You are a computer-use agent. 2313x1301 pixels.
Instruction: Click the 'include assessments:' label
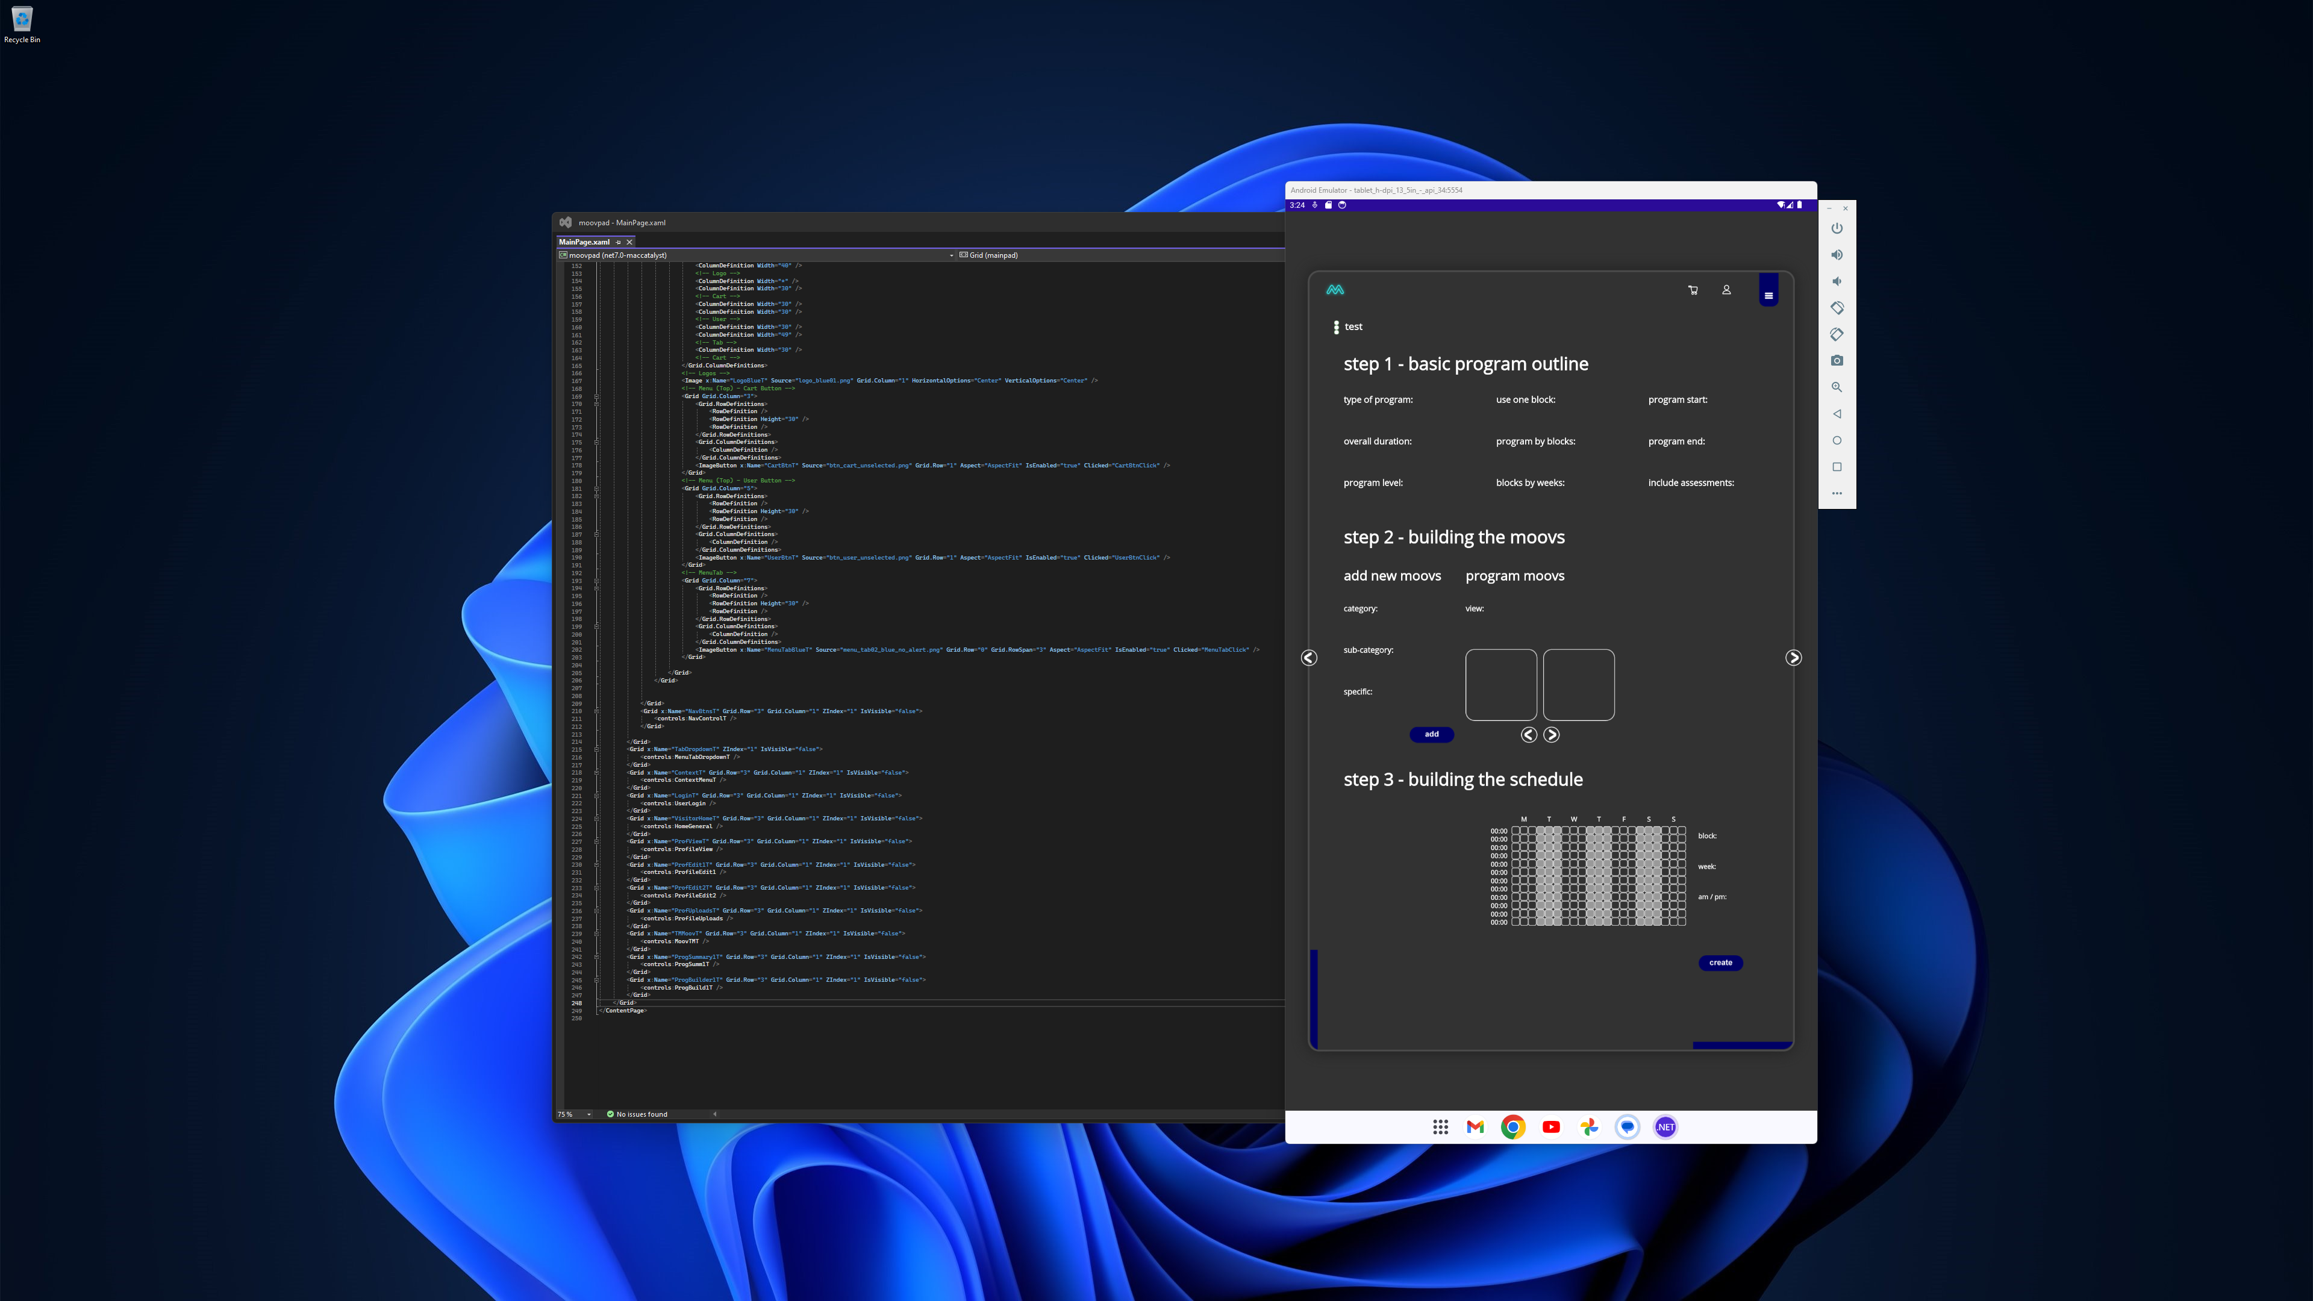point(1691,483)
